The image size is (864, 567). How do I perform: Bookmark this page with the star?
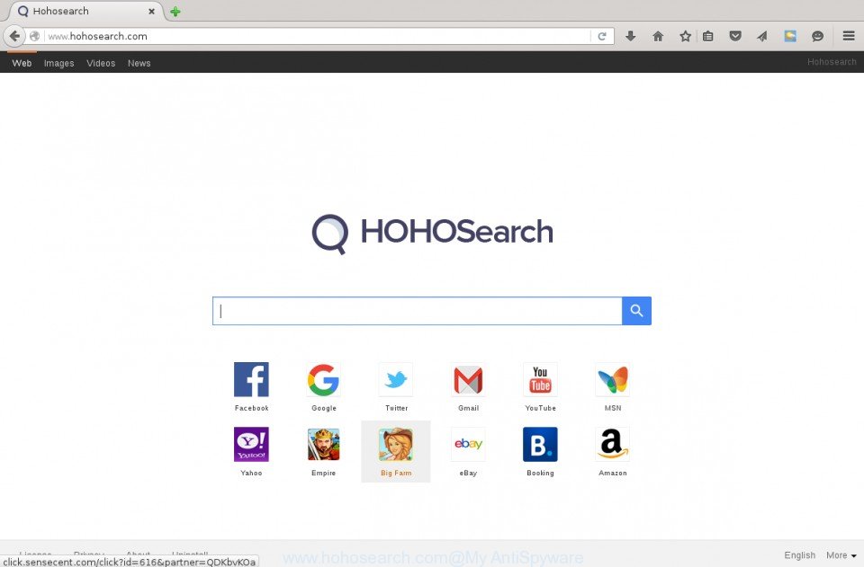pos(685,36)
